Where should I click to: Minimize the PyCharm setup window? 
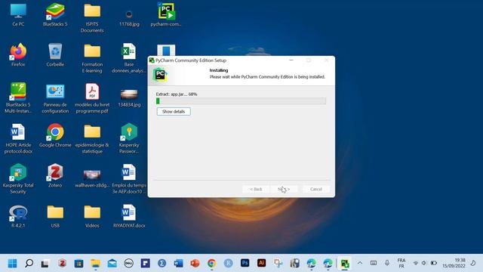coord(291,60)
